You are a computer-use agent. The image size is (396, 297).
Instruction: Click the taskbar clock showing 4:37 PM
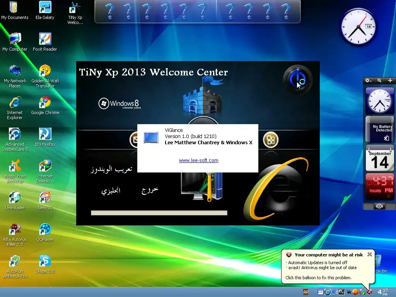pyautogui.click(x=382, y=292)
